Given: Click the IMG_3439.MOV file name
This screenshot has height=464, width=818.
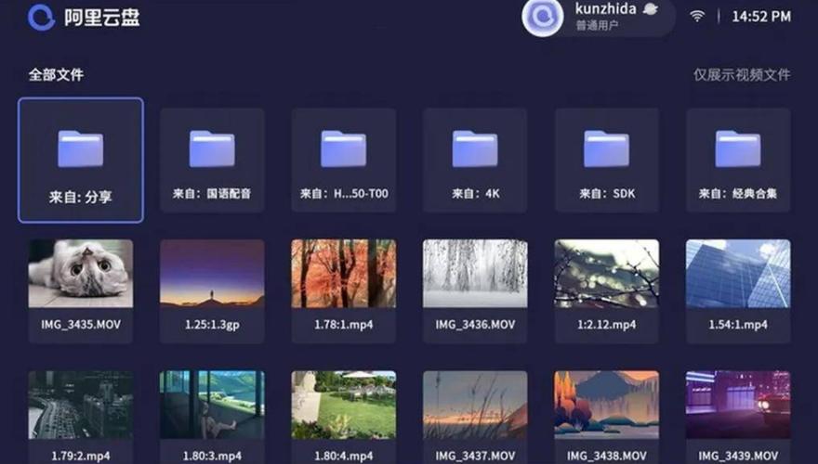Looking at the screenshot, I should click(738, 457).
